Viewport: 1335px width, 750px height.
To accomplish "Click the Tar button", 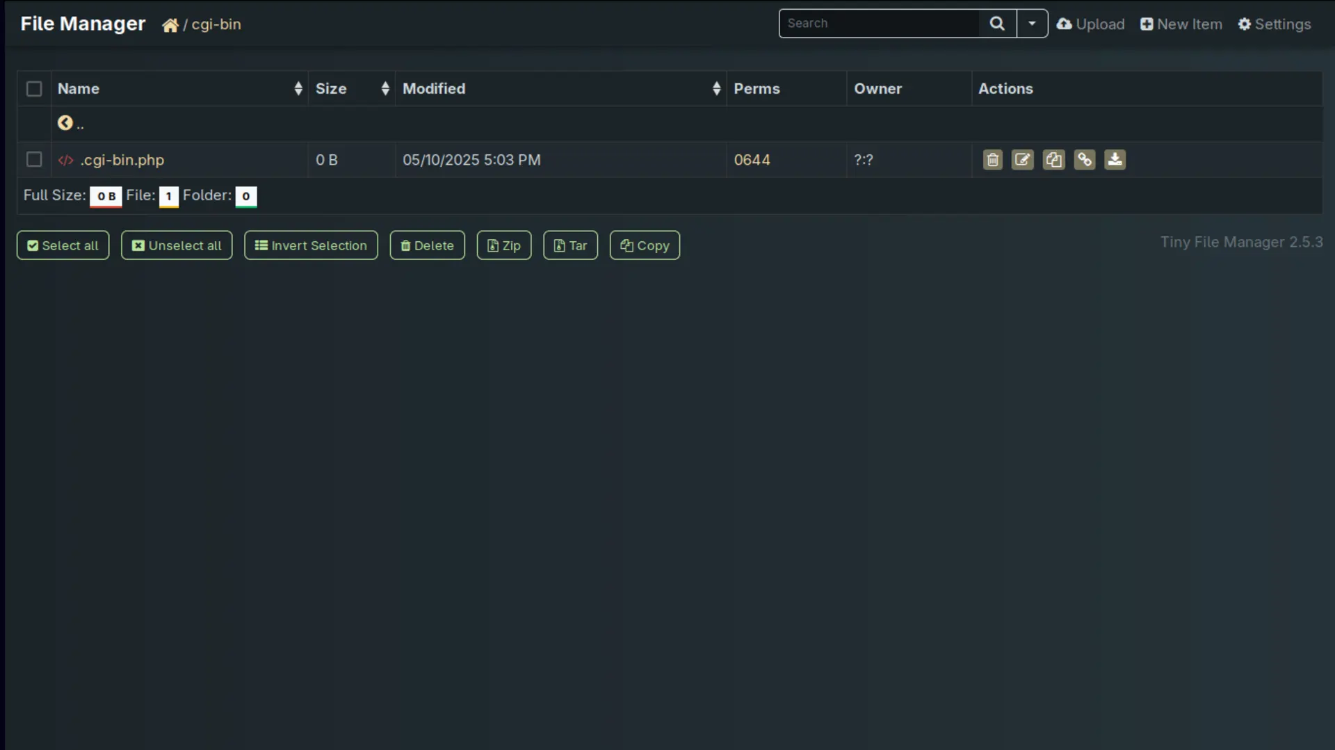I will click(x=570, y=245).
